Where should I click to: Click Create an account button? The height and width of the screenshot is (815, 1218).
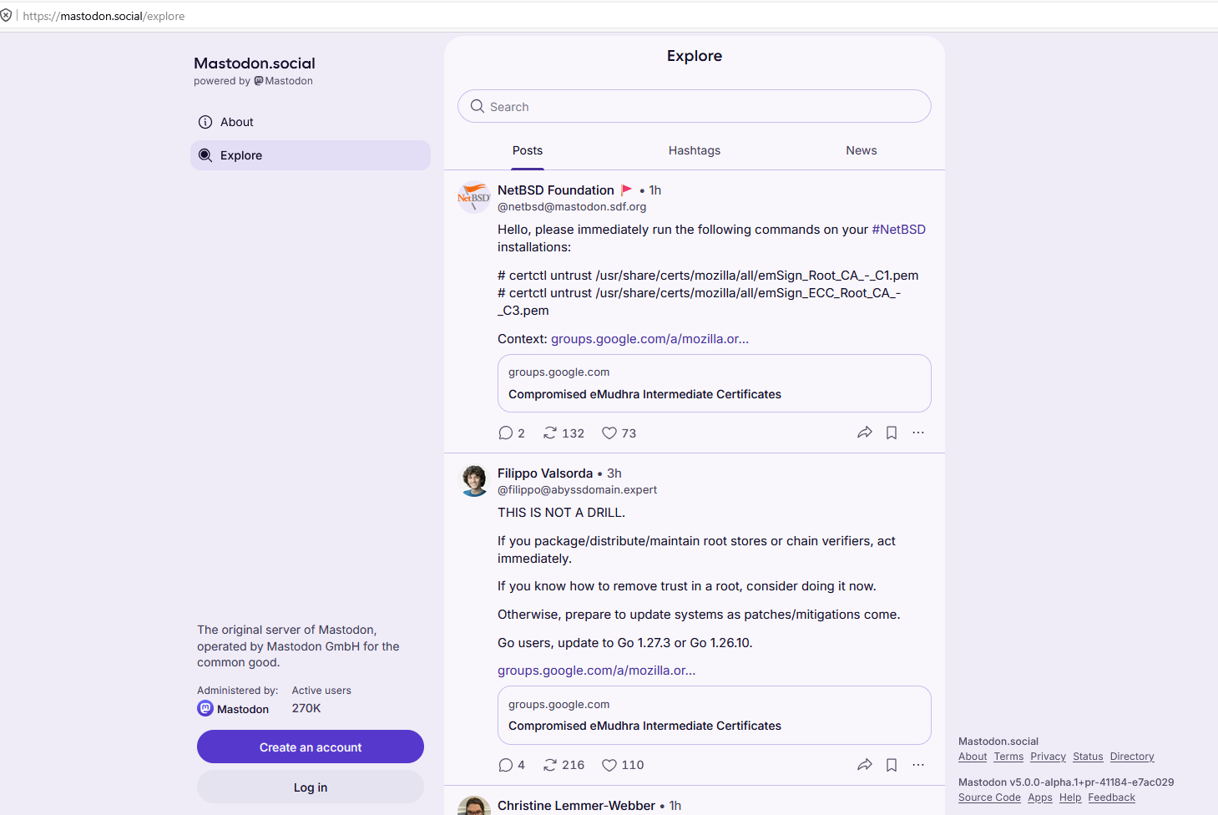[x=311, y=747]
